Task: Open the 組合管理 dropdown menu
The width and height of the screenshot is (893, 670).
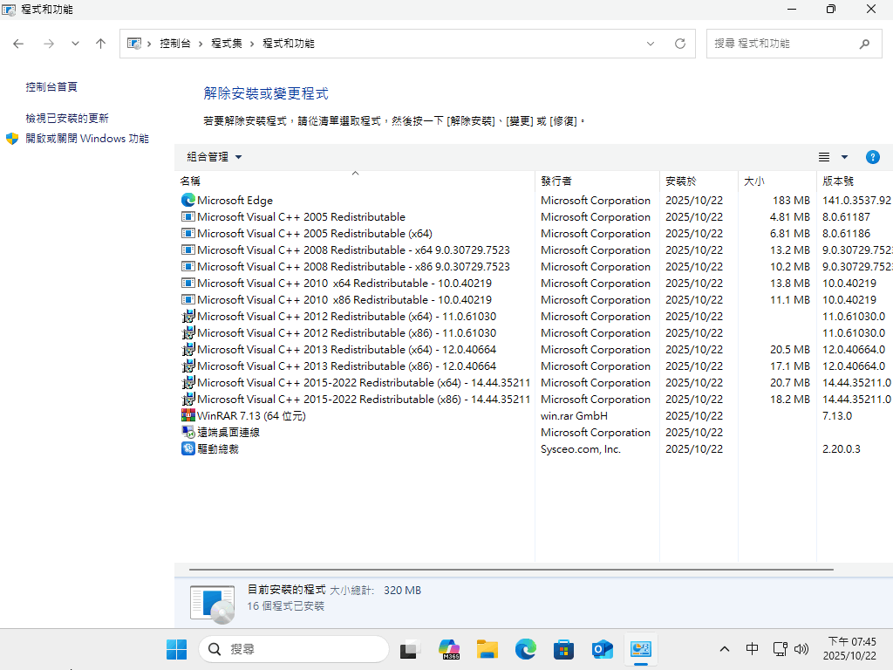Action: click(x=214, y=157)
